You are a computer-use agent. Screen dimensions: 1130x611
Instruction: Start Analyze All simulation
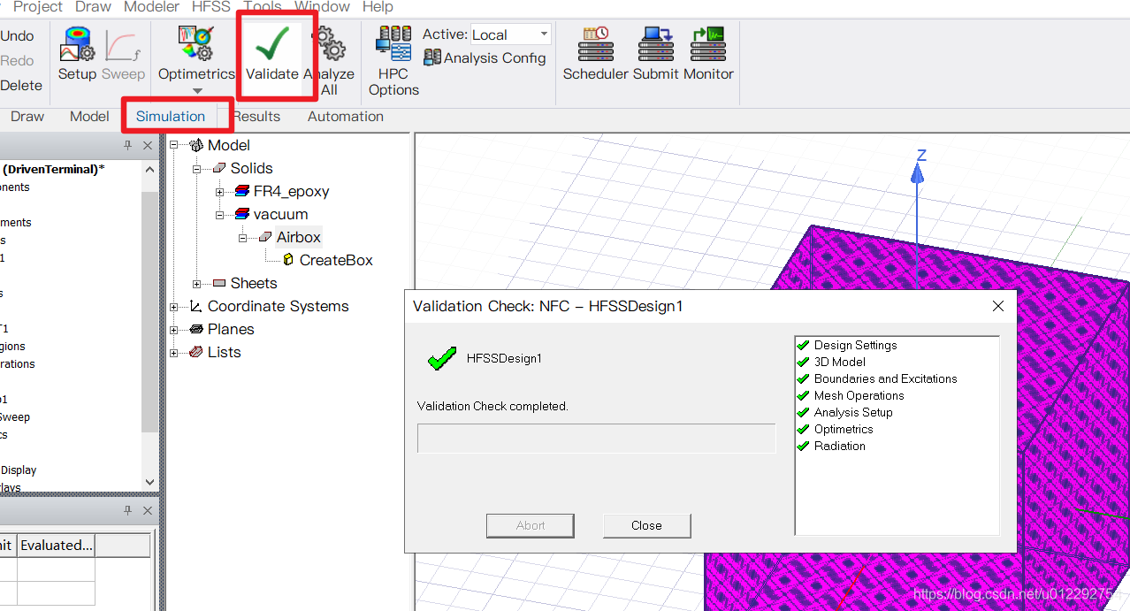pyautogui.click(x=329, y=60)
